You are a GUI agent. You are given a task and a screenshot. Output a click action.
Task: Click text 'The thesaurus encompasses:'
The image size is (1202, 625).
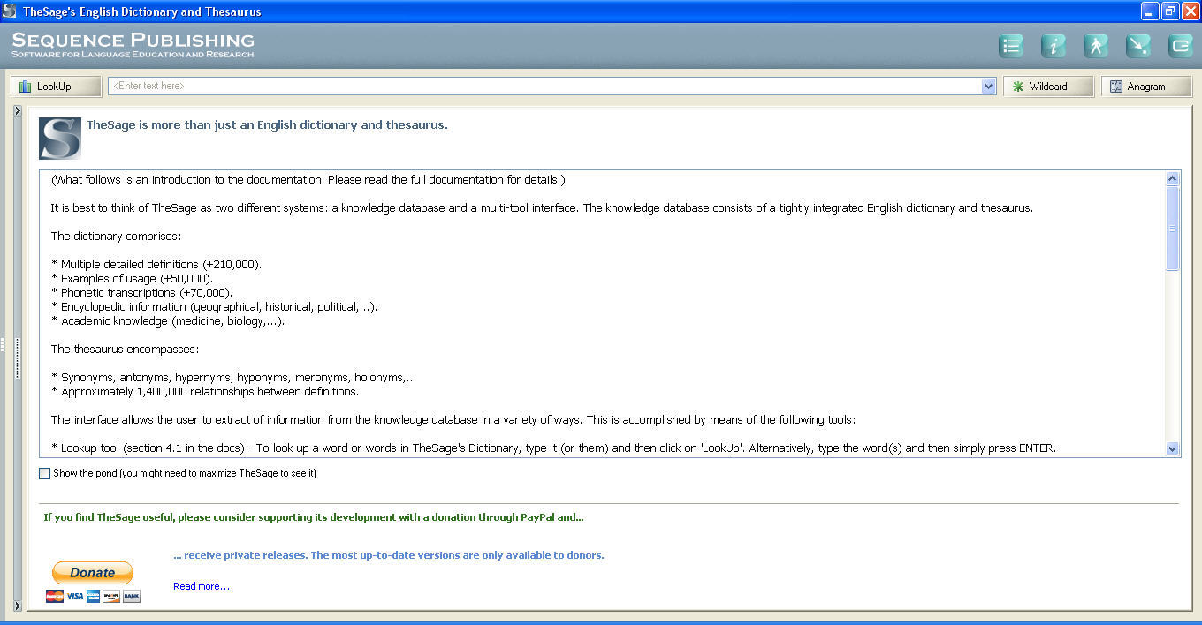pos(125,349)
